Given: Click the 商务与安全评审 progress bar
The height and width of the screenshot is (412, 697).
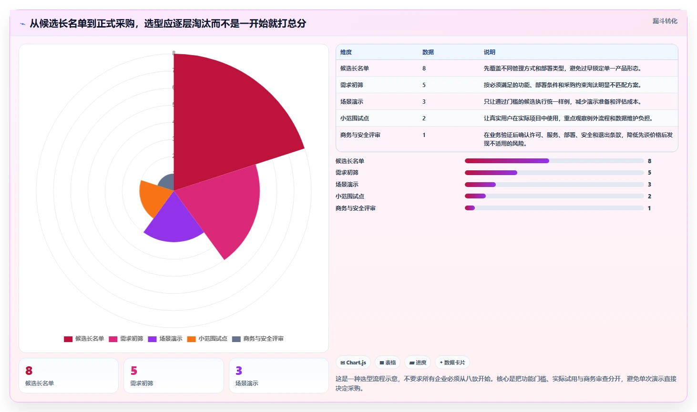Looking at the screenshot, I should click(554, 208).
